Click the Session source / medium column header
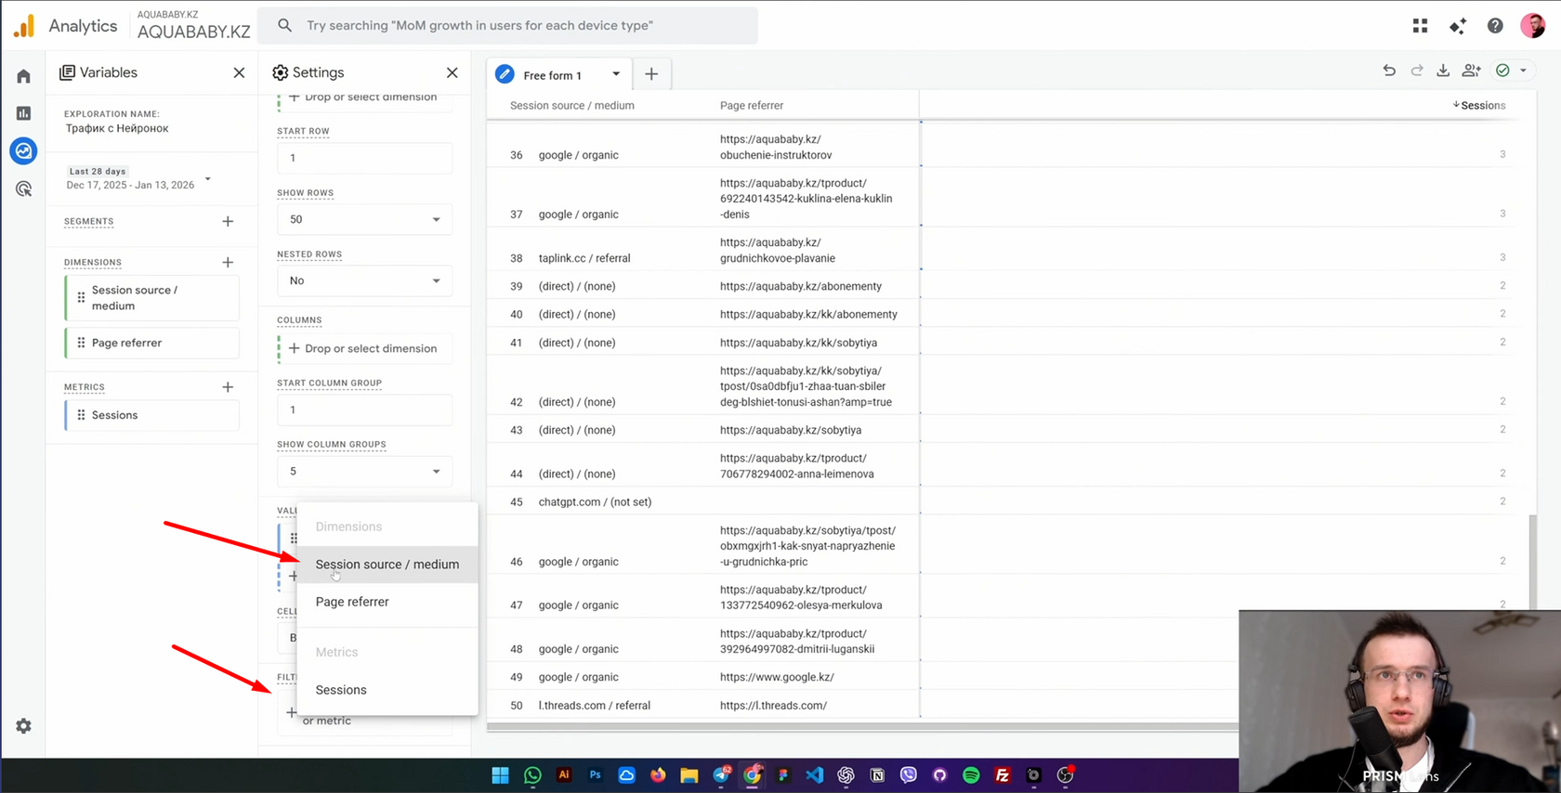The height and width of the screenshot is (793, 1561). click(572, 105)
